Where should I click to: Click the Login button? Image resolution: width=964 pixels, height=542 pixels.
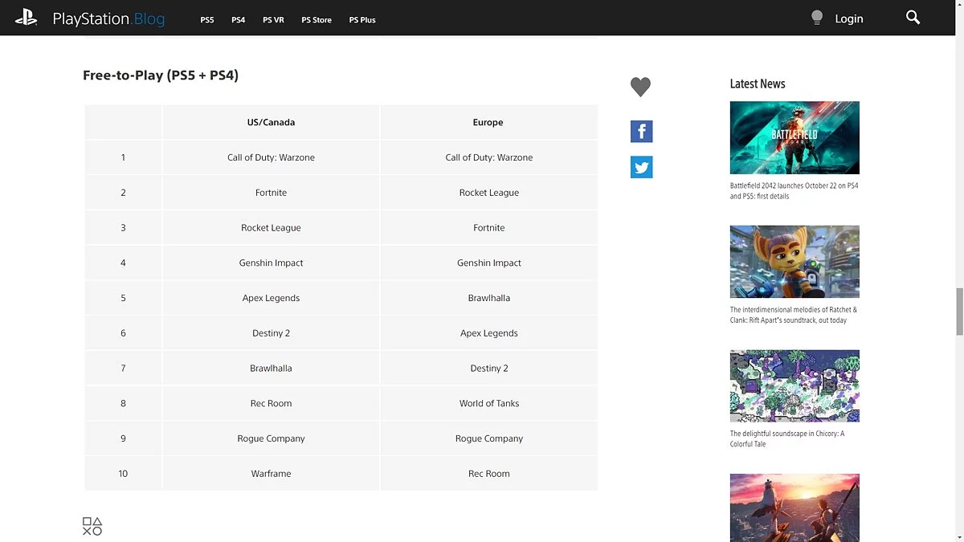(x=849, y=18)
